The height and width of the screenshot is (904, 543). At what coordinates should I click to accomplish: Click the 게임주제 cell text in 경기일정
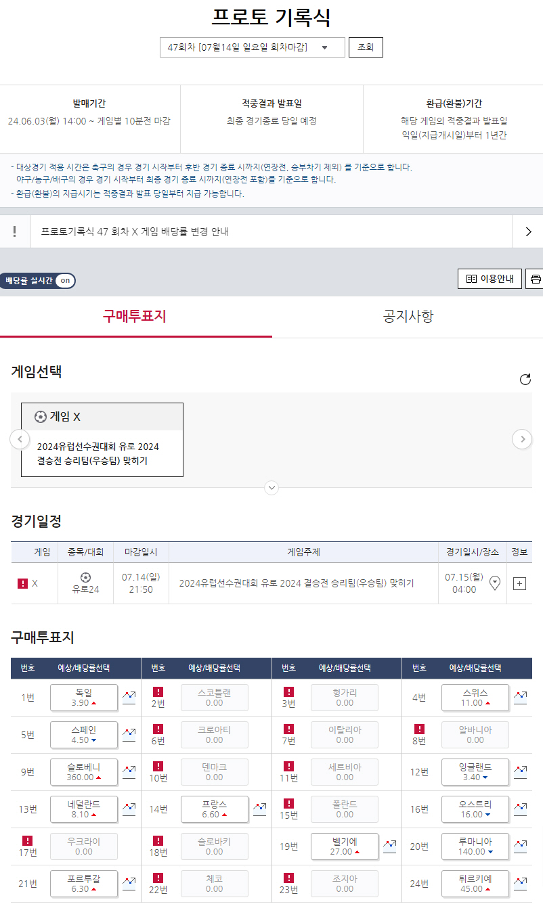pyautogui.click(x=297, y=583)
